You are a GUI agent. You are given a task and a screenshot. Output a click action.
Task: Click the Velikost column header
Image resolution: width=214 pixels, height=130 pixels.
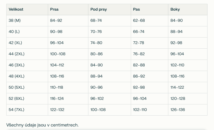coord(16,9)
